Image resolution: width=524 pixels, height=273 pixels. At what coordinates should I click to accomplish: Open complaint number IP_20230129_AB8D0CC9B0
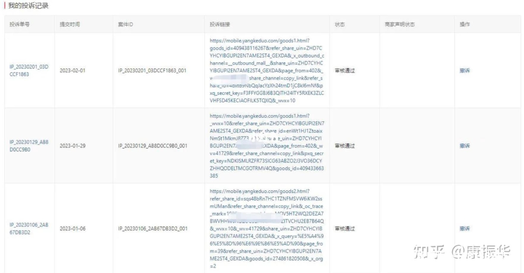pyautogui.click(x=29, y=146)
